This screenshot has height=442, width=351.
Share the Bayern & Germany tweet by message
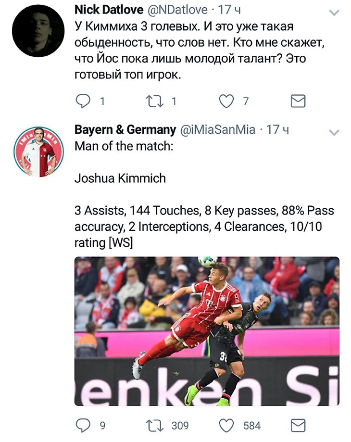pos(298,425)
